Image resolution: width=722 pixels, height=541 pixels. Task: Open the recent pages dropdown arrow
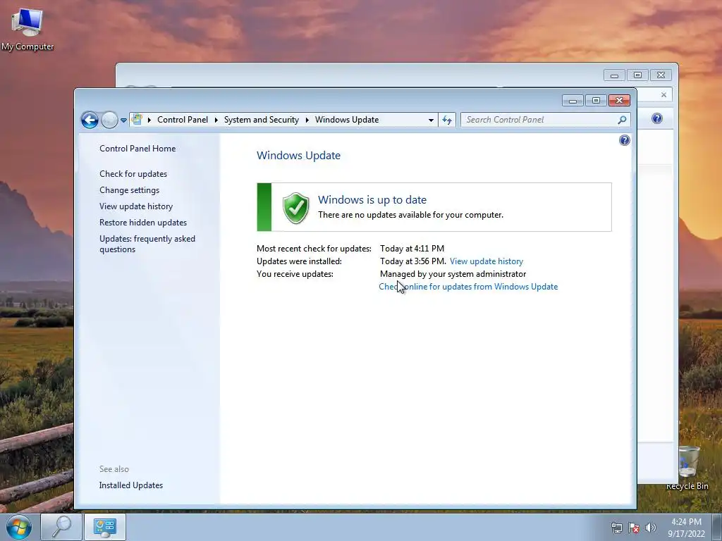point(123,120)
